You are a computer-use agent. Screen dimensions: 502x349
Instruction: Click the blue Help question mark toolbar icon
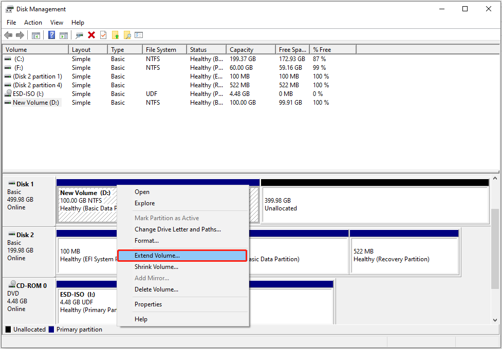click(52, 35)
